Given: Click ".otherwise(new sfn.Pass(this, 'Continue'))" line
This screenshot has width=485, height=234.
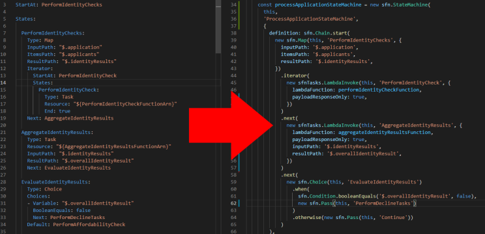Looking at the screenshot, I should pos(353,218).
